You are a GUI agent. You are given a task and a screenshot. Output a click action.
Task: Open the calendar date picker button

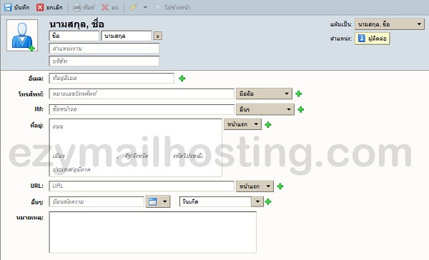click(x=158, y=201)
